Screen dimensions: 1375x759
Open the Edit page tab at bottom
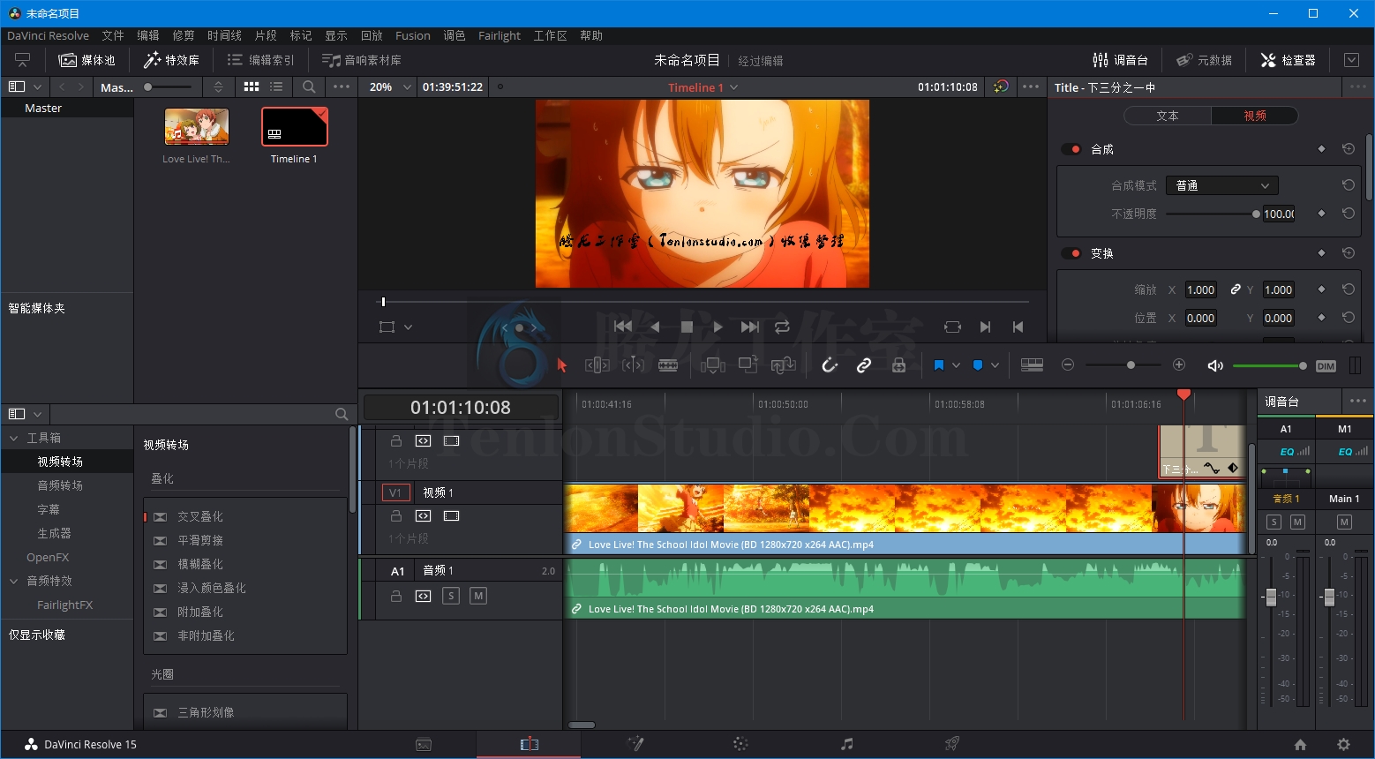click(x=529, y=744)
